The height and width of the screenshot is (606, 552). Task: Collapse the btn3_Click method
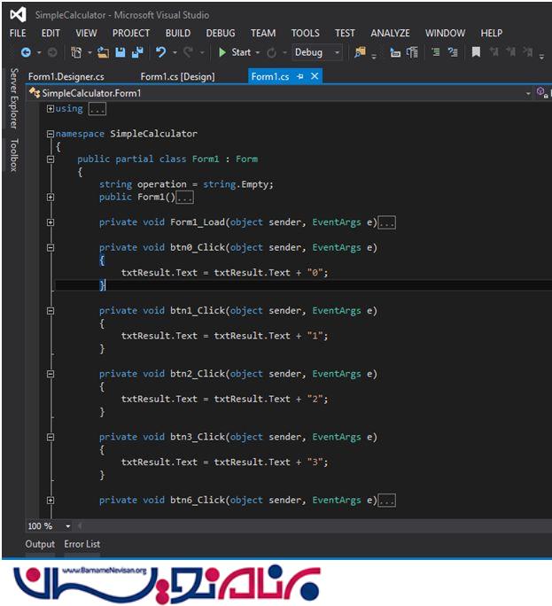point(51,437)
